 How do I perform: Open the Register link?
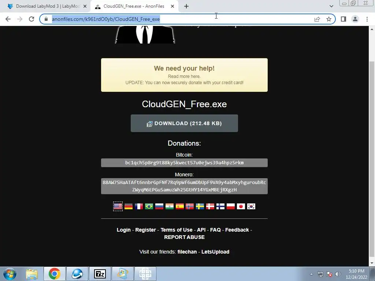(145, 230)
